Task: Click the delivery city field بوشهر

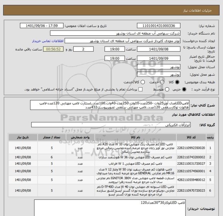Action: pos(159,74)
